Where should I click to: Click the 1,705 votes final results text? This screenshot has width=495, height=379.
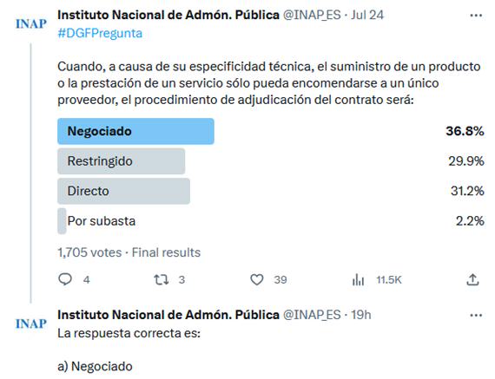(129, 252)
